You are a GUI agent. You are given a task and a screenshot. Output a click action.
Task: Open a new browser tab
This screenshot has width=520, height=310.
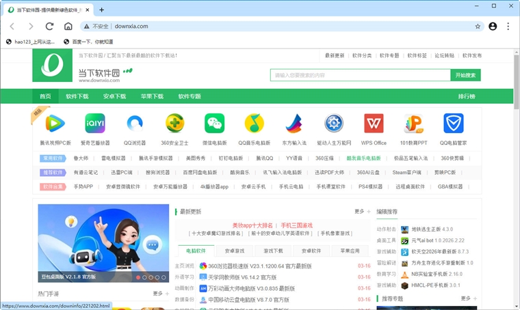pyautogui.click(x=101, y=10)
